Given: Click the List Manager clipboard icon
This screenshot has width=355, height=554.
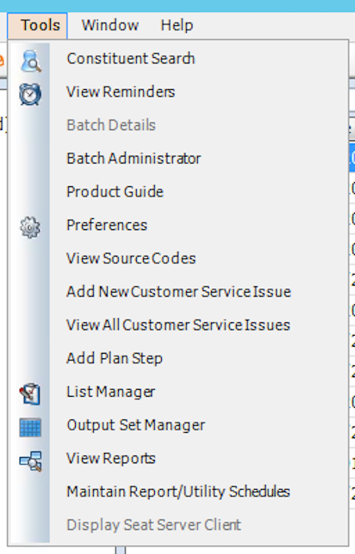Looking at the screenshot, I should 30,394.
